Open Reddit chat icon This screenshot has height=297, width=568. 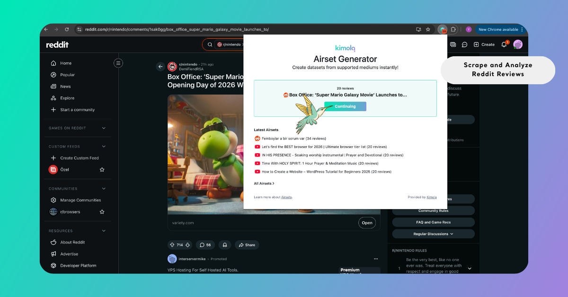[x=465, y=44]
